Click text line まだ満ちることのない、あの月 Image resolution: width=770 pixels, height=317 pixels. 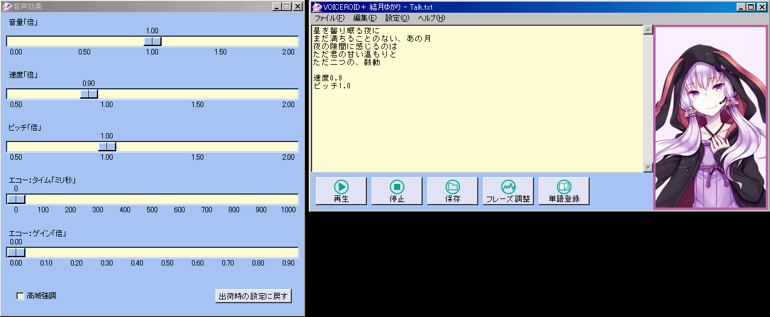[372, 39]
